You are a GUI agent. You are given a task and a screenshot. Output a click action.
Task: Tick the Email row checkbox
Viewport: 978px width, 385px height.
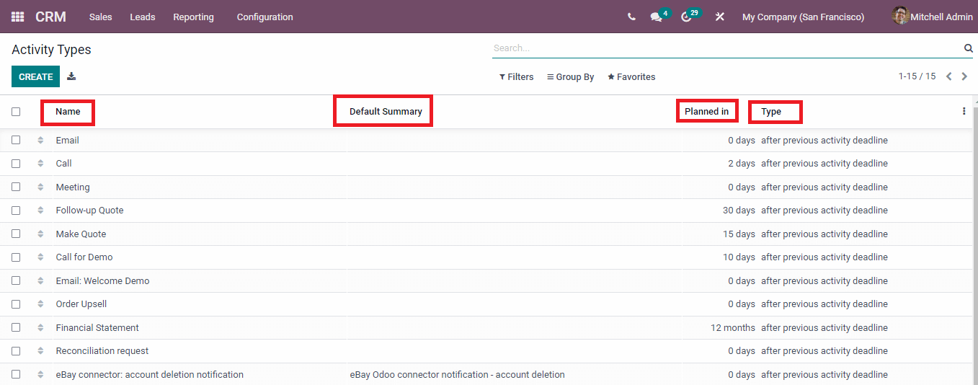[x=16, y=140]
